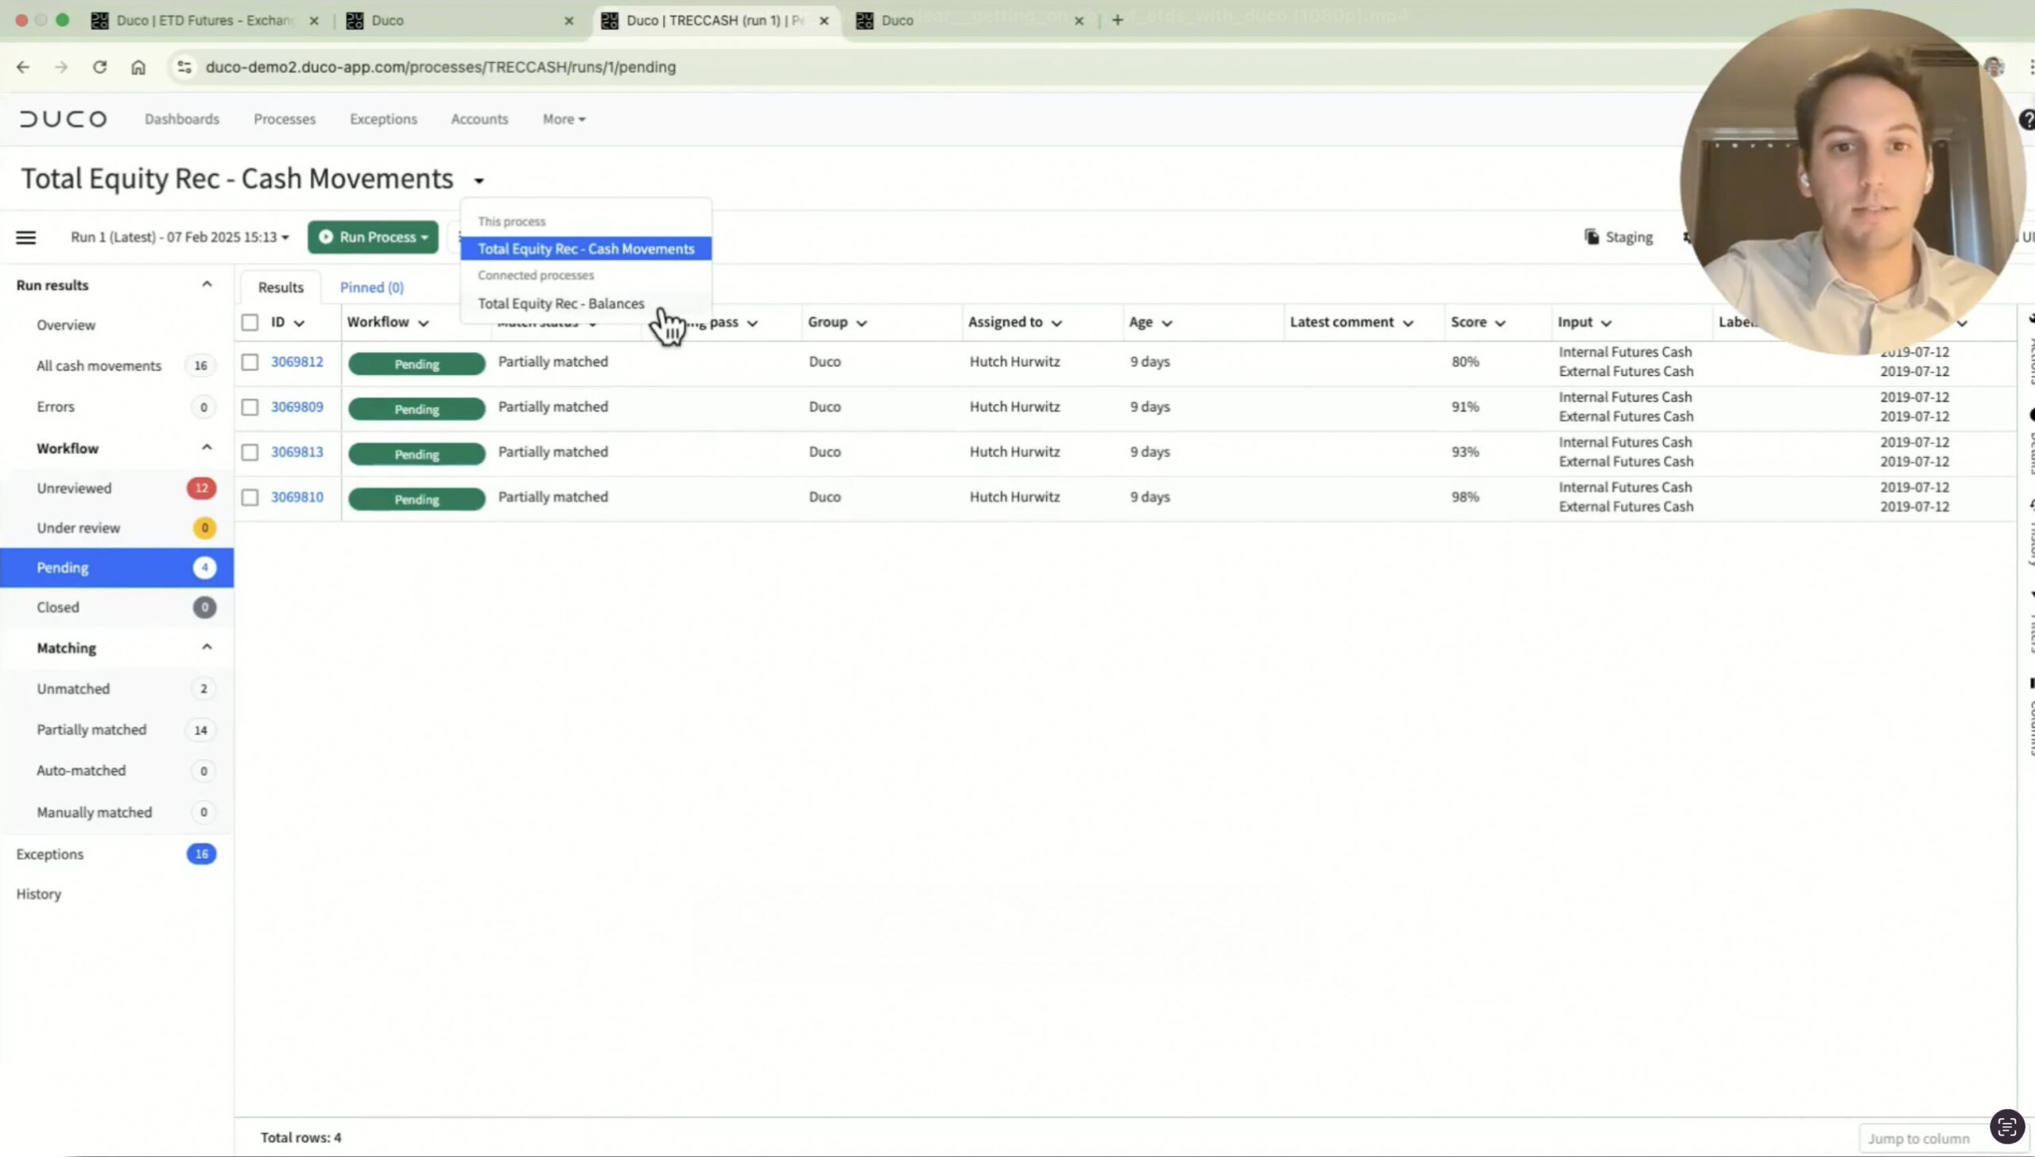This screenshot has height=1157, width=2035.
Task: Open the More navigation dropdown
Action: [x=564, y=119]
